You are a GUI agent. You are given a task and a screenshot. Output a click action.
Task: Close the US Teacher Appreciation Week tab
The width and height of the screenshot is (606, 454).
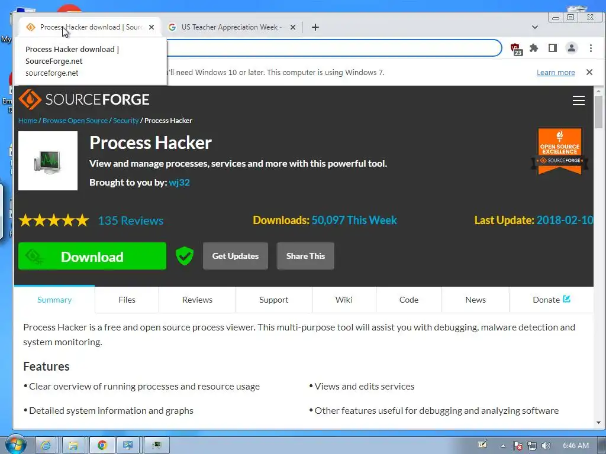(292, 27)
